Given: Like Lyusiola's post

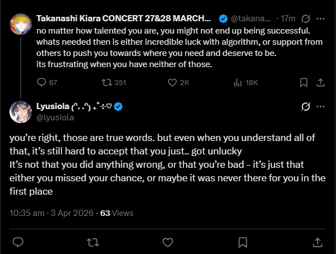Looking at the screenshot, I should click(x=168, y=242).
